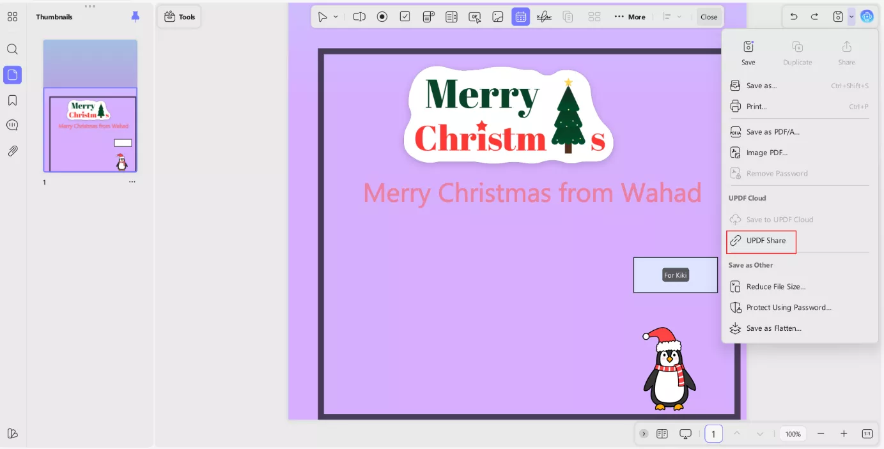This screenshot has height=449, width=884.
Task: Open the Attachments panel
Action: click(12, 151)
